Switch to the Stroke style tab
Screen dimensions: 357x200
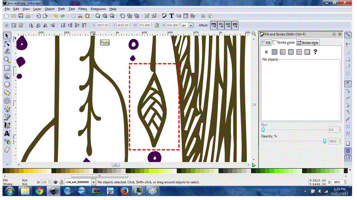coord(307,42)
